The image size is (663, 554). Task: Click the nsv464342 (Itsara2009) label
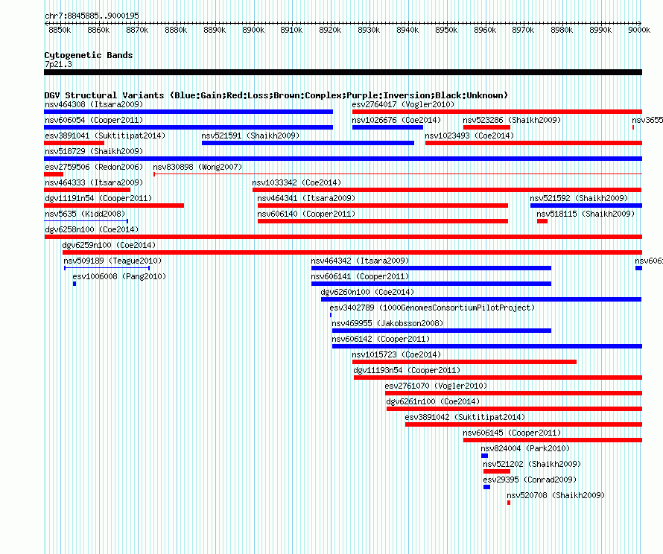point(360,261)
